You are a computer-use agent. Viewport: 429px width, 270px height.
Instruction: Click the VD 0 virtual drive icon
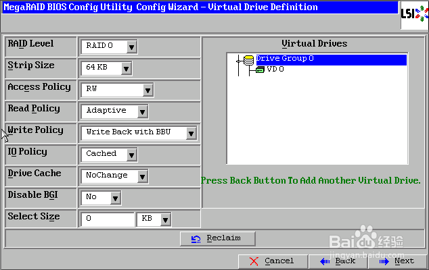(x=260, y=70)
